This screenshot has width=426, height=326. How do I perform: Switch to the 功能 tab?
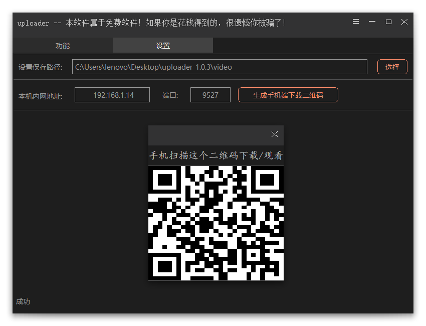(62, 45)
